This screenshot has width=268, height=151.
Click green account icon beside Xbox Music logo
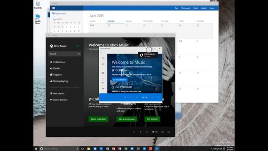click(77, 46)
